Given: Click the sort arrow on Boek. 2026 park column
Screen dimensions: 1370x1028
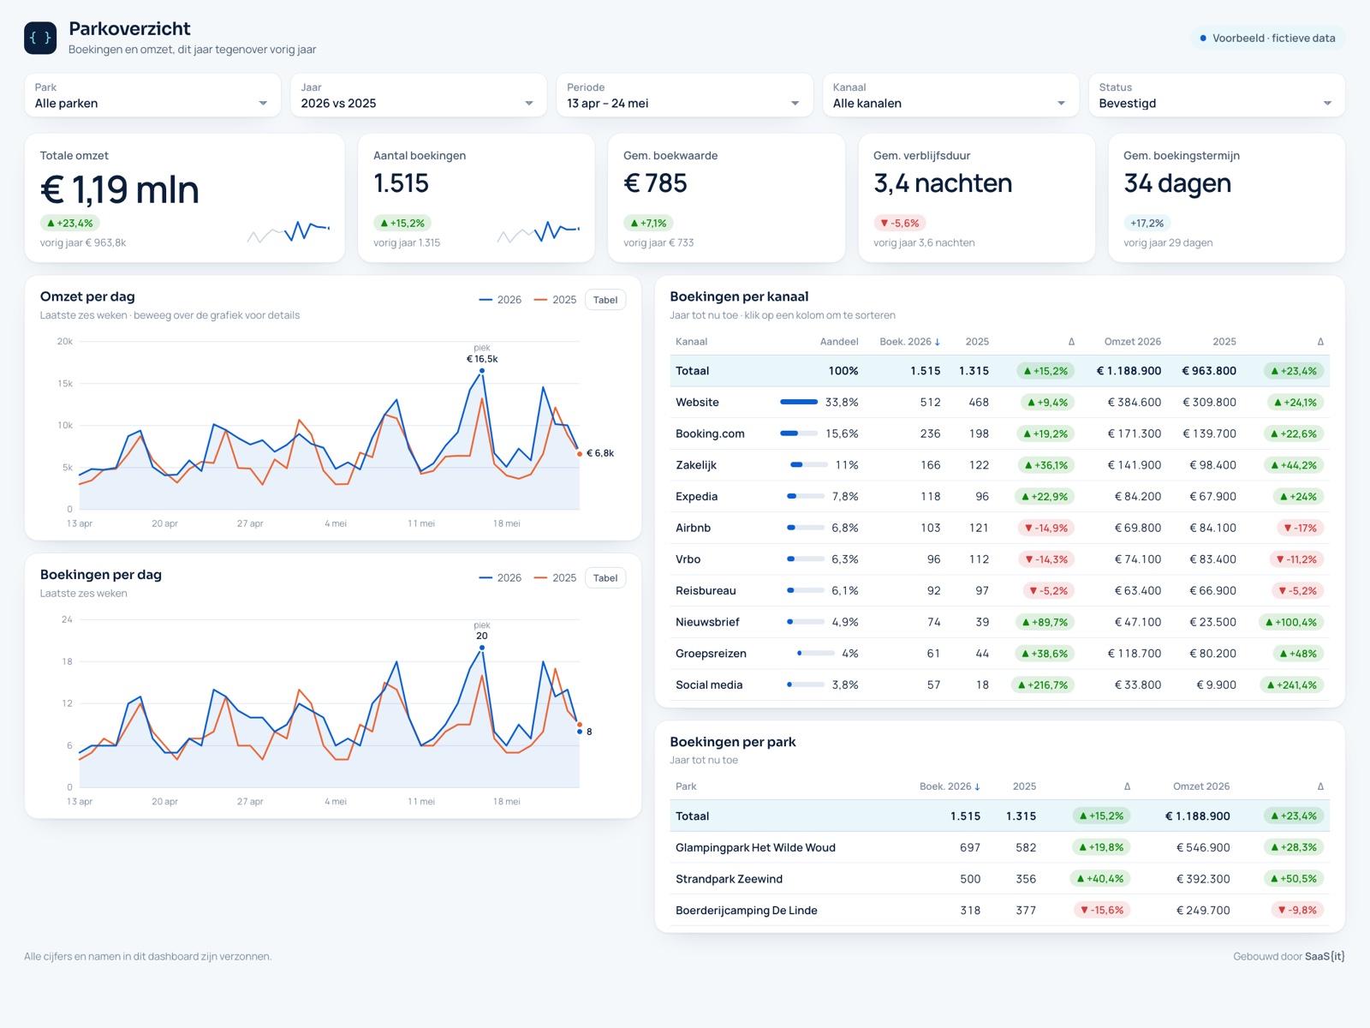Looking at the screenshot, I should pos(977,786).
